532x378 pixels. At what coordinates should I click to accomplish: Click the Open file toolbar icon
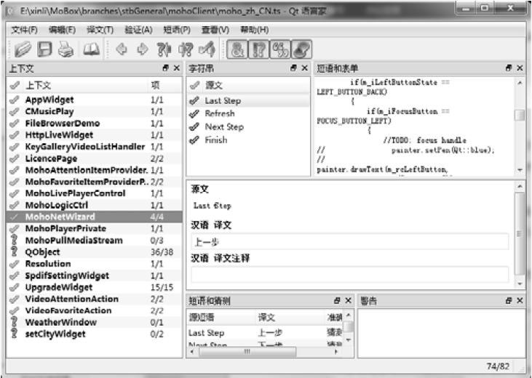[x=23, y=49]
